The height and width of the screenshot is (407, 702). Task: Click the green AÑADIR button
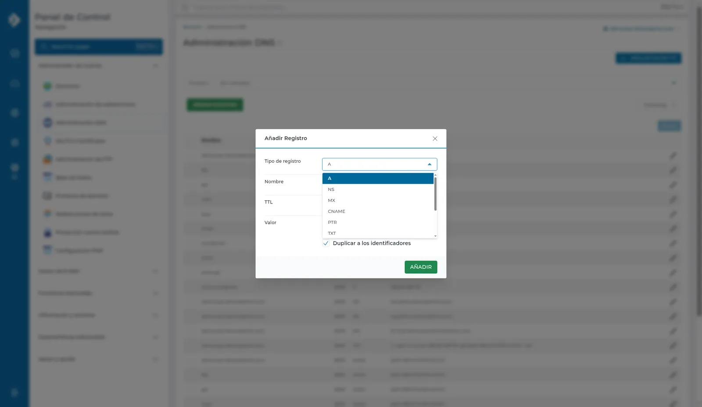click(x=421, y=267)
